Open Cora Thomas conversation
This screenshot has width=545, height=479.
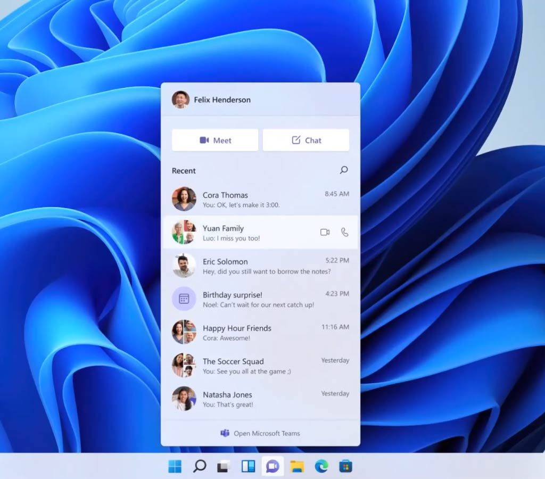point(260,199)
